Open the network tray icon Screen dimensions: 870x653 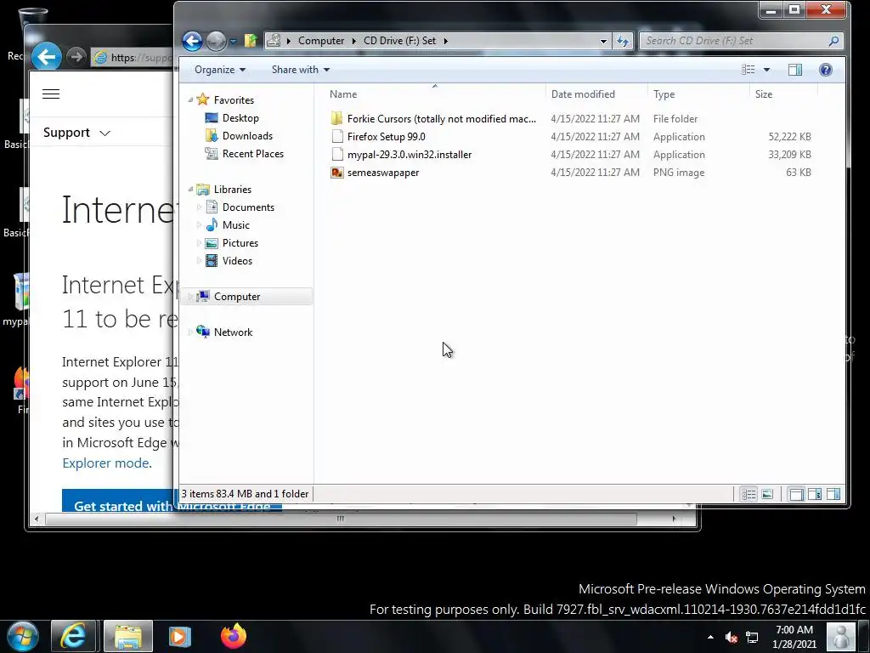coord(752,637)
